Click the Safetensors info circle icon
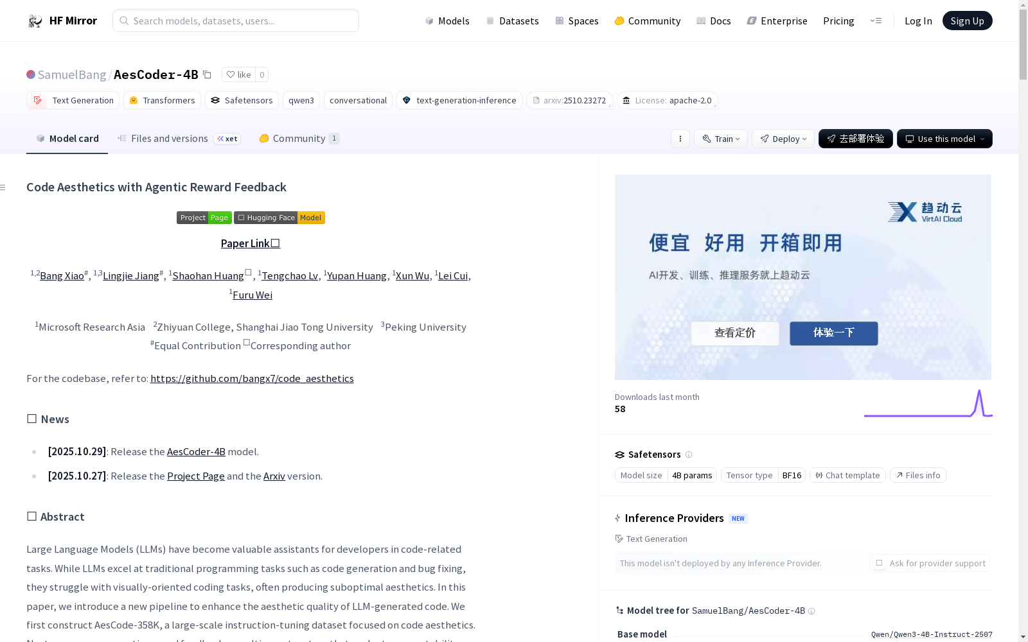Image resolution: width=1028 pixels, height=642 pixels. coord(689,455)
